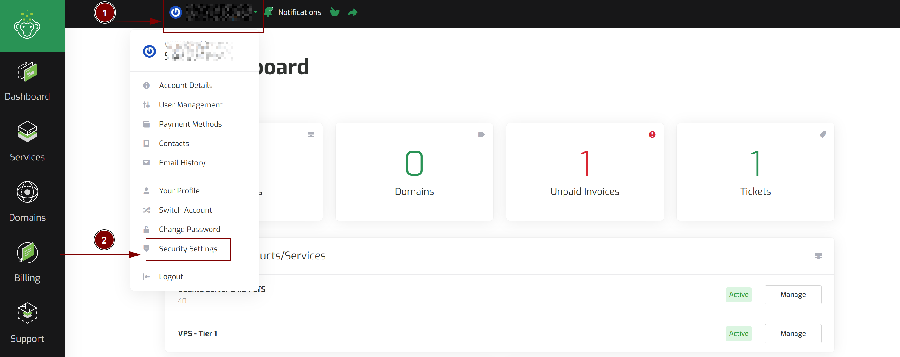
Task: Click the envelope icon beside Email History
Action: click(x=146, y=162)
